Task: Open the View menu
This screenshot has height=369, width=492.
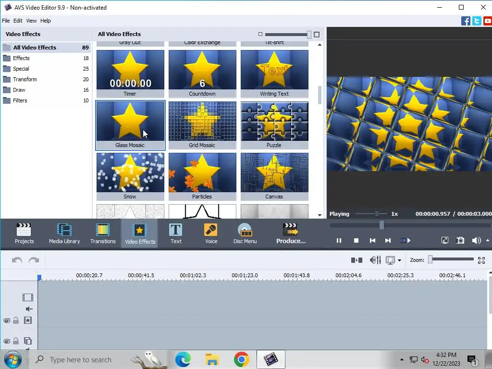Action: click(31, 21)
